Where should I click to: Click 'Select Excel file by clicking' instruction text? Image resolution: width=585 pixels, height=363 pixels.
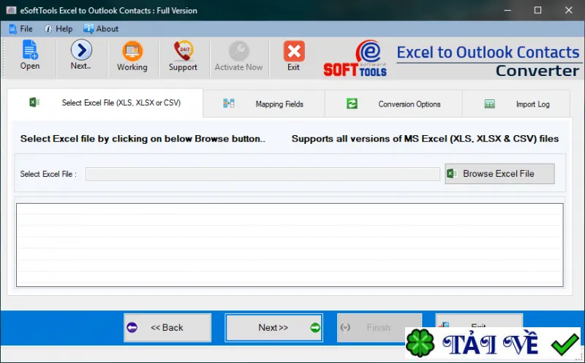tap(143, 139)
